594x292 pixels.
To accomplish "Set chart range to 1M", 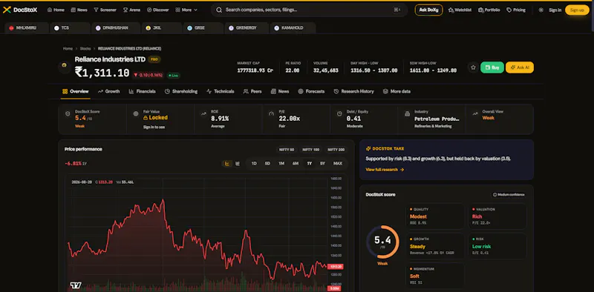I will [x=281, y=163].
